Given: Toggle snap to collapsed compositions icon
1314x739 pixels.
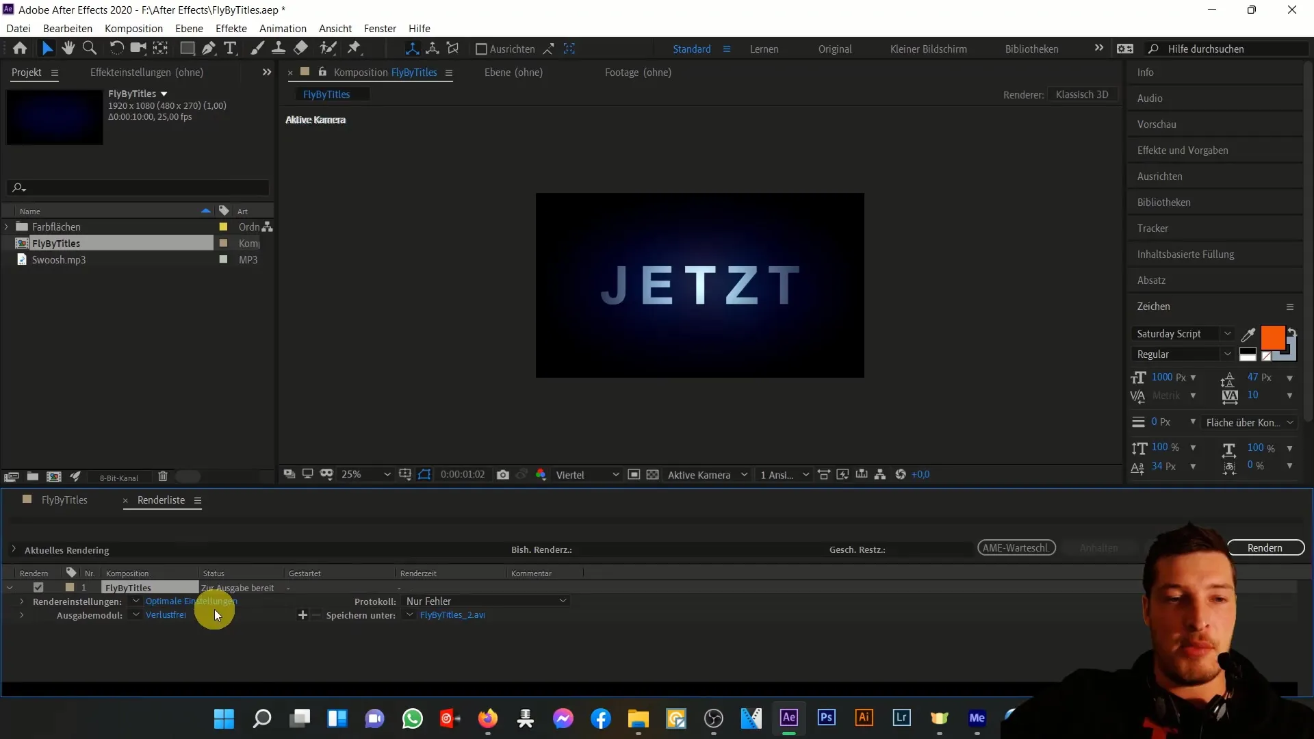Looking at the screenshot, I should pyautogui.click(x=569, y=49).
